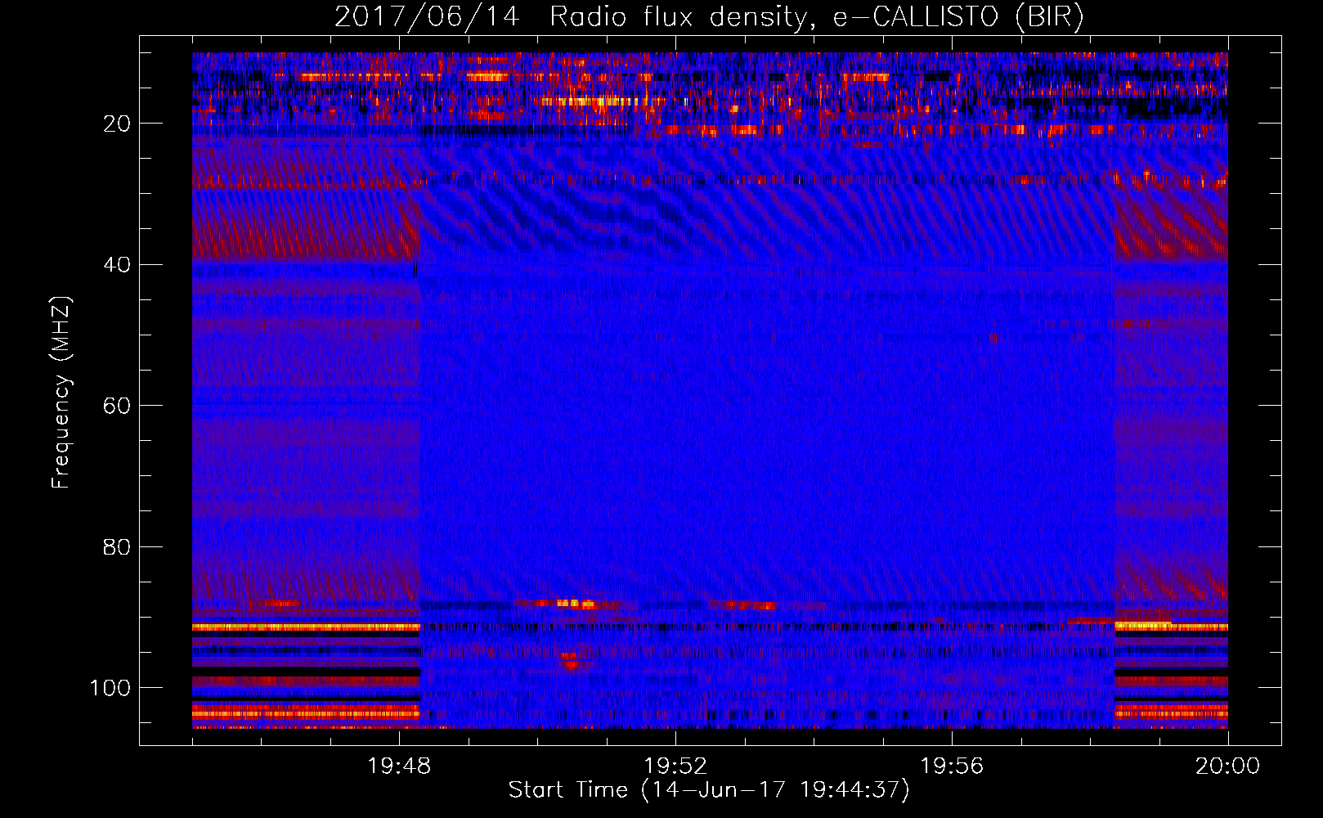Click the '40' frequency tick label

click(x=117, y=265)
